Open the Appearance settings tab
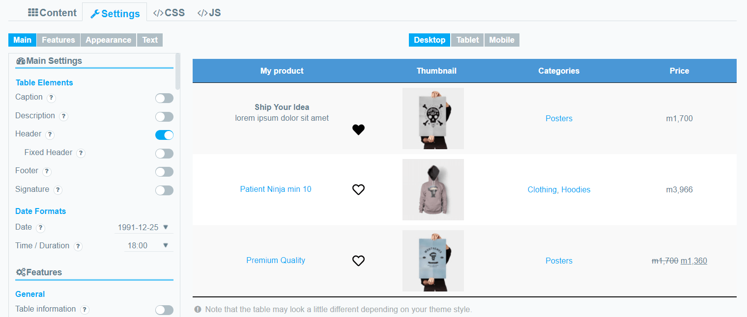The height and width of the screenshot is (317, 747). pyautogui.click(x=108, y=40)
